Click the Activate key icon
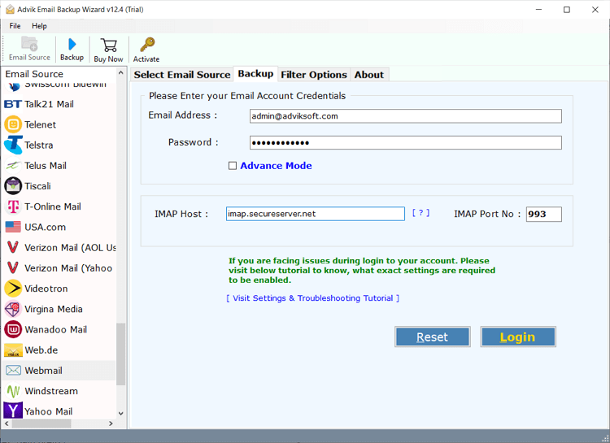This screenshot has width=610, height=443. [x=147, y=45]
